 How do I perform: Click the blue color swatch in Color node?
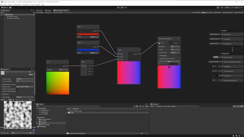point(88,50)
